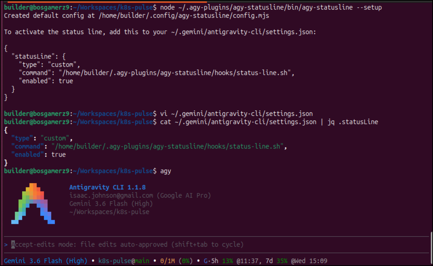Click the 'To activate the status line' instruction line
Screen dimensions: 433x266
[160, 32]
